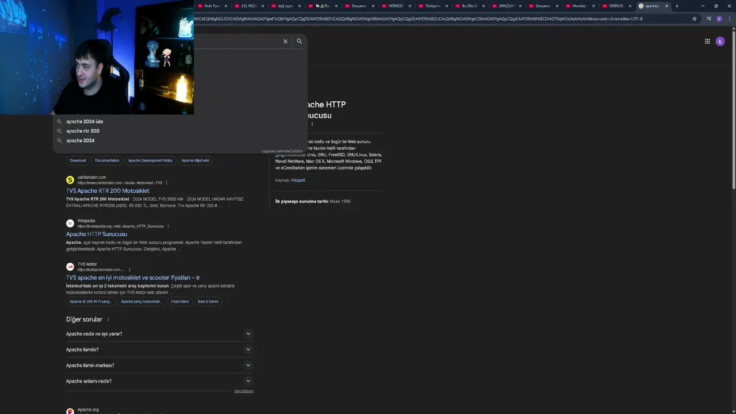The image size is (736, 414).
Task: Open 'TVS Apache RTR 200 Motosiklet' result
Action: click(108, 191)
